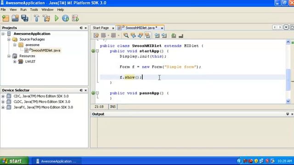Click the editor scrollbar up arrow
The image size is (294, 165).
(x=288, y=42)
